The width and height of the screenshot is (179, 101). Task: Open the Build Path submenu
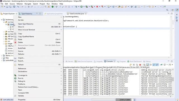click(x=39, y=48)
